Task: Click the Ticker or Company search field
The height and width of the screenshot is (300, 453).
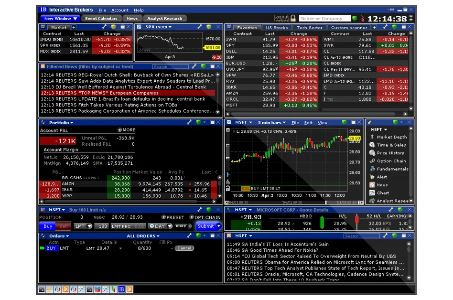Action: 325,19
